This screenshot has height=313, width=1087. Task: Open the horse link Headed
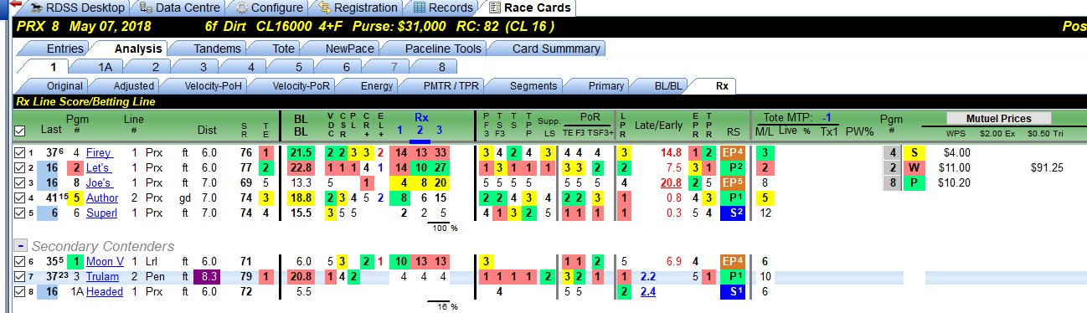point(104,292)
